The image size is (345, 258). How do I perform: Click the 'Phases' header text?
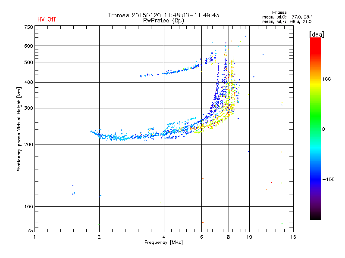(x=279, y=12)
